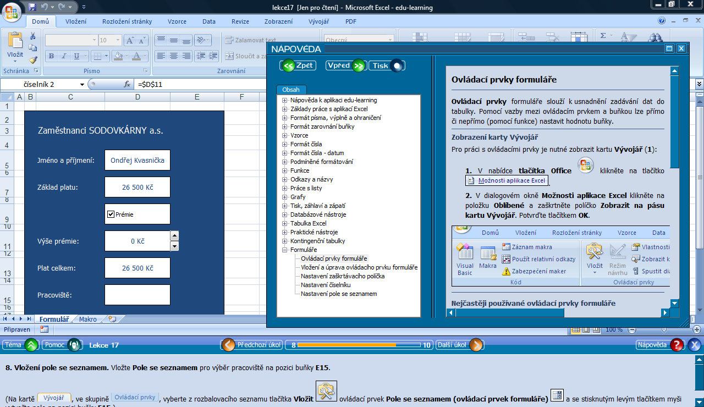The width and height of the screenshot is (704, 407).
Task: Click the Pomoc button
Action: point(62,345)
